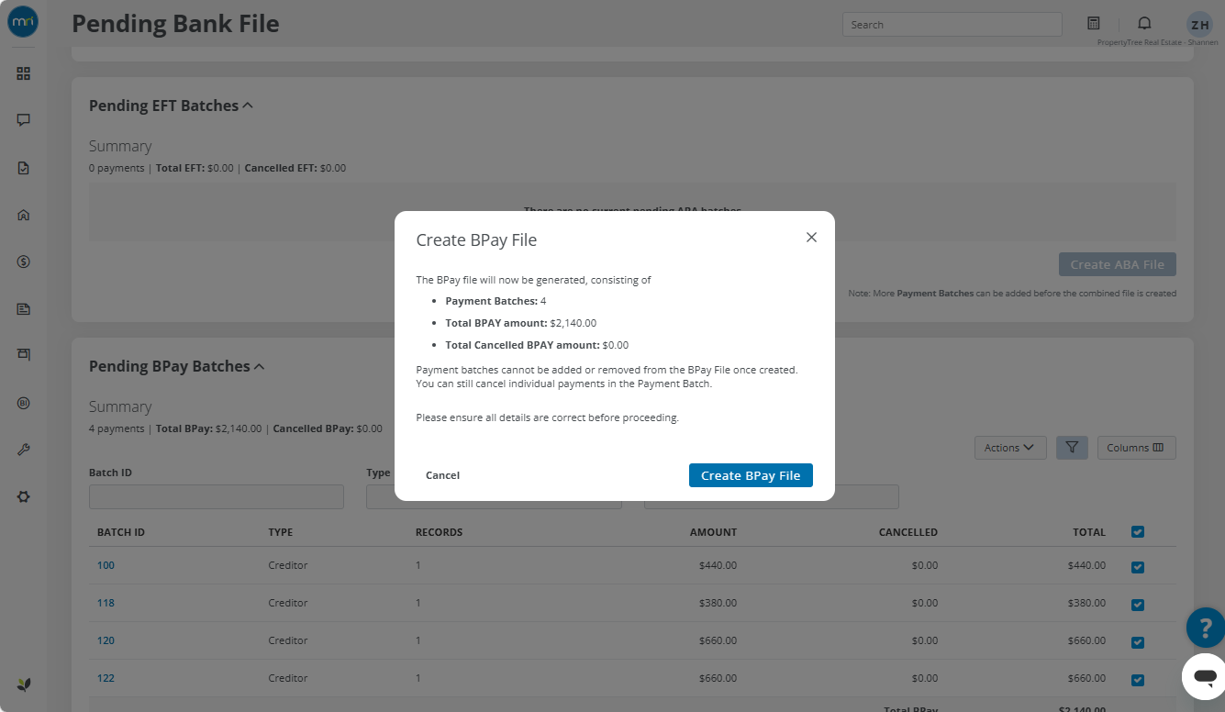Click the filter funnel icon button

tap(1072, 448)
